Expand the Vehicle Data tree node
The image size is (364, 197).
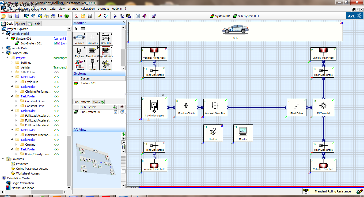pyautogui.click(x=3, y=48)
